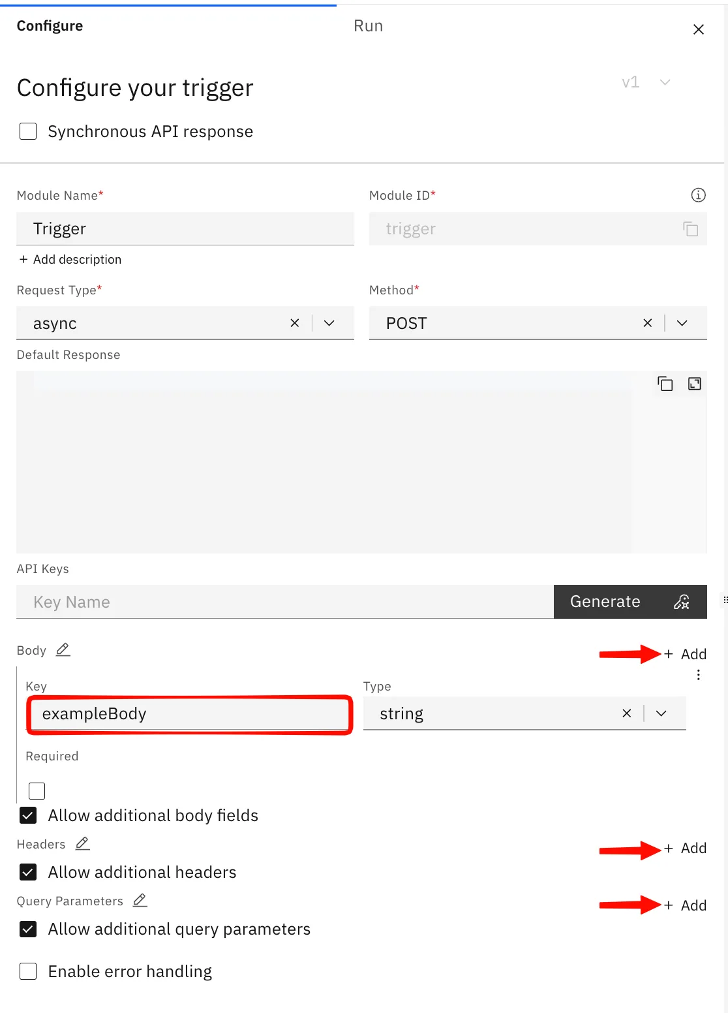Screen dimensions: 728x1013
Task: Check the Required checkbox for exampleBody
Action: pos(37,791)
